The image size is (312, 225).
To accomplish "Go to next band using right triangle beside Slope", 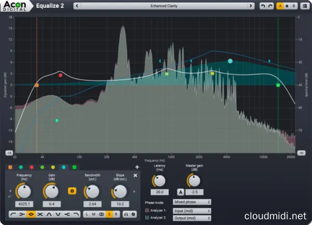I will [134, 191].
